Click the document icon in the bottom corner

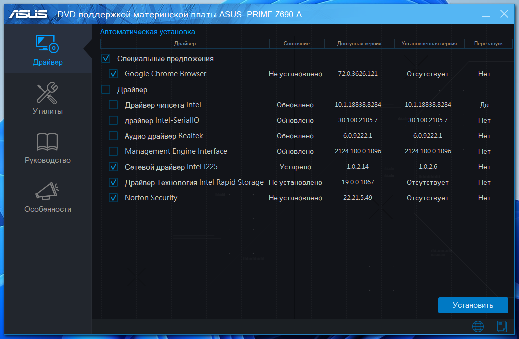(502, 327)
